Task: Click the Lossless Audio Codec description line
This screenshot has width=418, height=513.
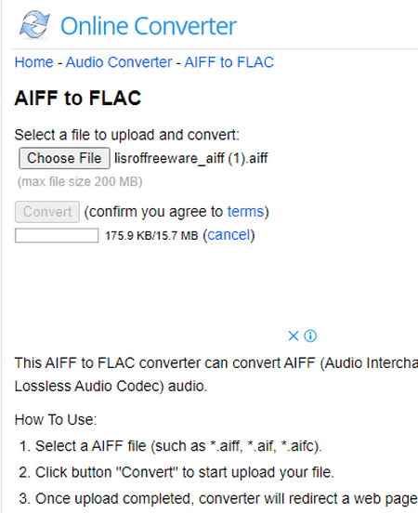Action: 111,386
